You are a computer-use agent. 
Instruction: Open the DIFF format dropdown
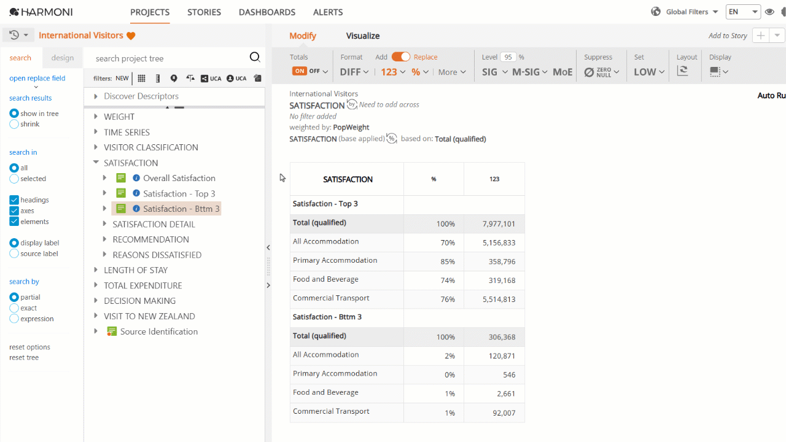coord(354,72)
